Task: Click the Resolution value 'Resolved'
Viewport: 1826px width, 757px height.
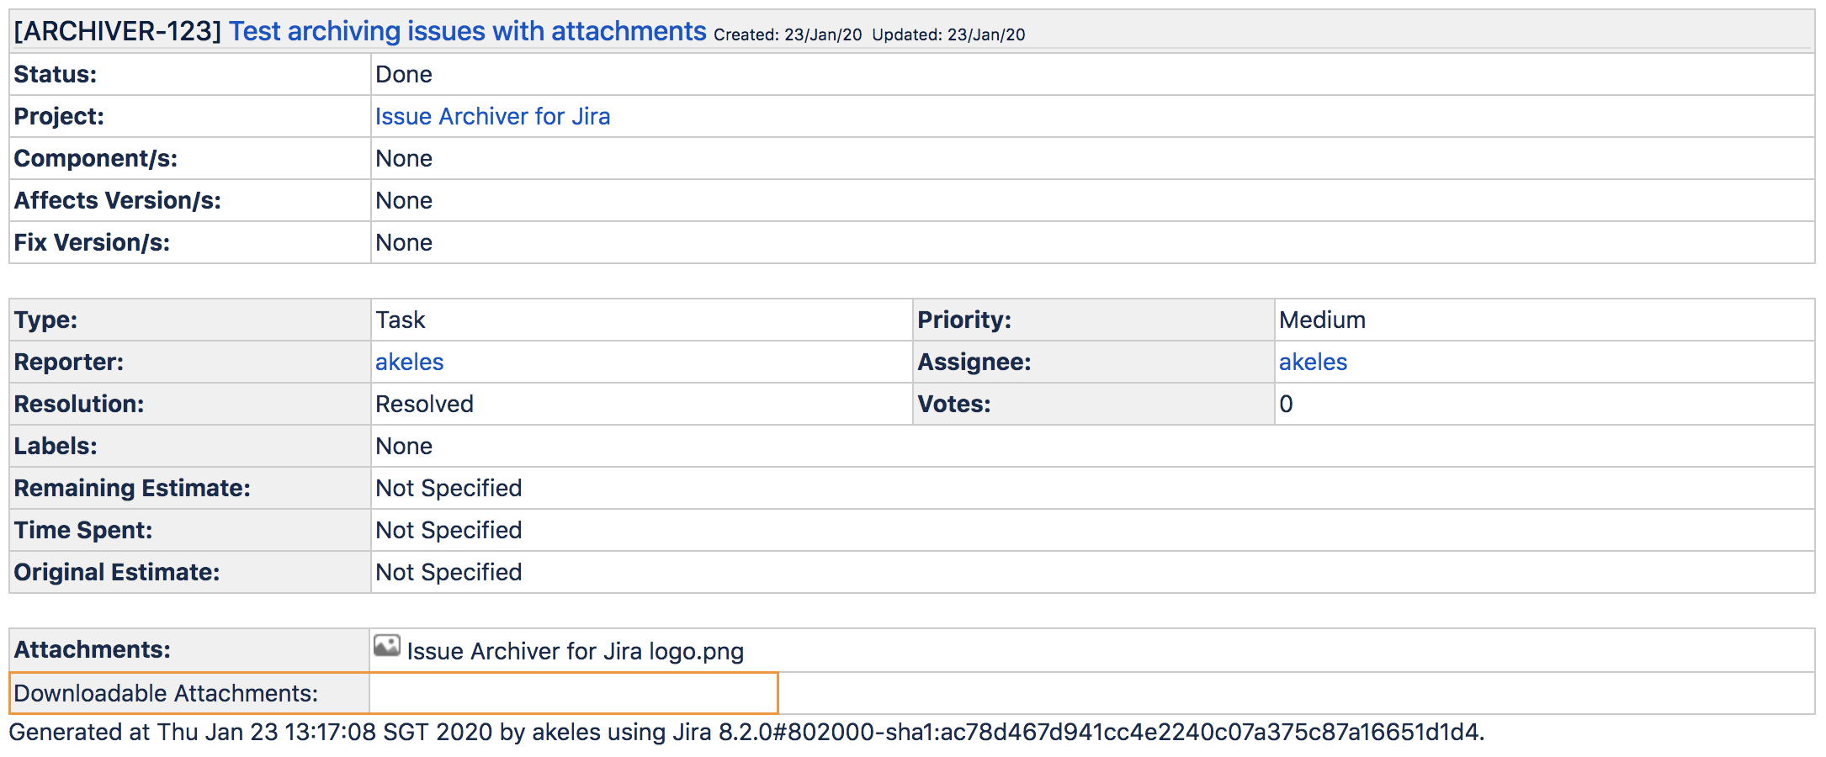Action: tap(424, 404)
